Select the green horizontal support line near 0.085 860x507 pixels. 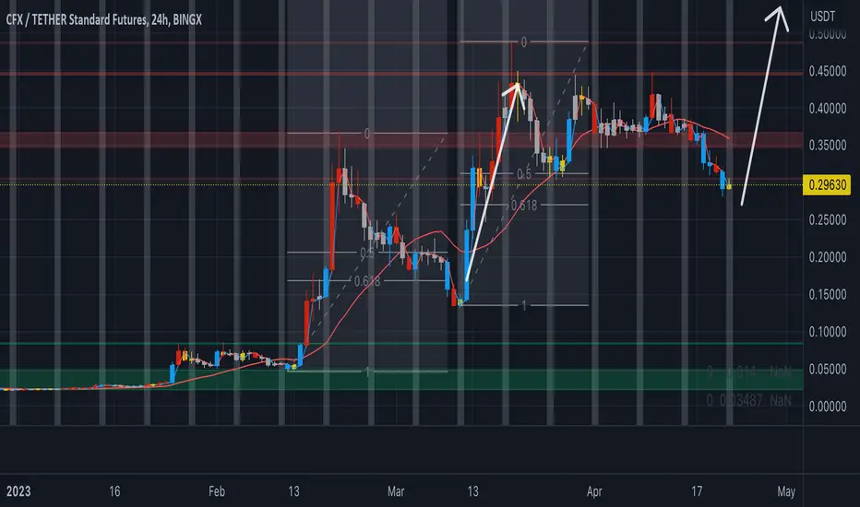pyautogui.click(x=401, y=343)
